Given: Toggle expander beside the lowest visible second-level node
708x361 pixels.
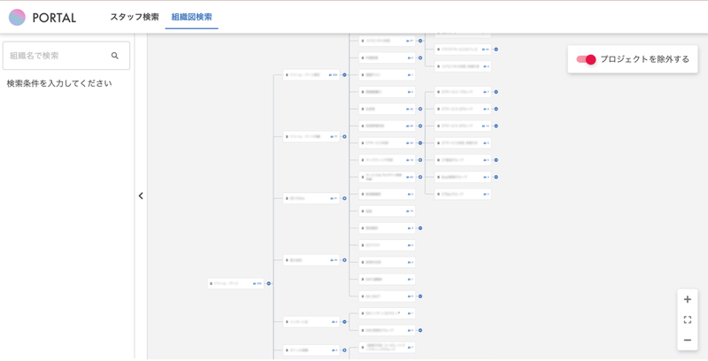Looking at the screenshot, I should pos(344,350).
